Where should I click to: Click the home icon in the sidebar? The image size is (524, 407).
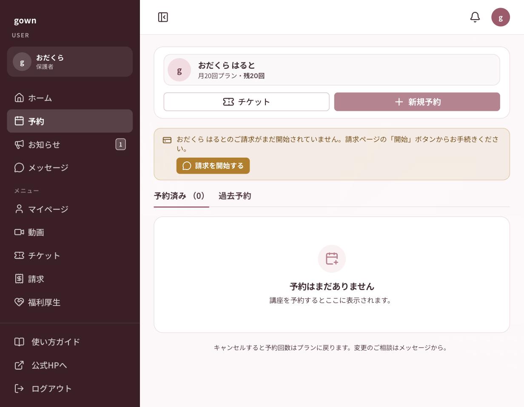19,98
